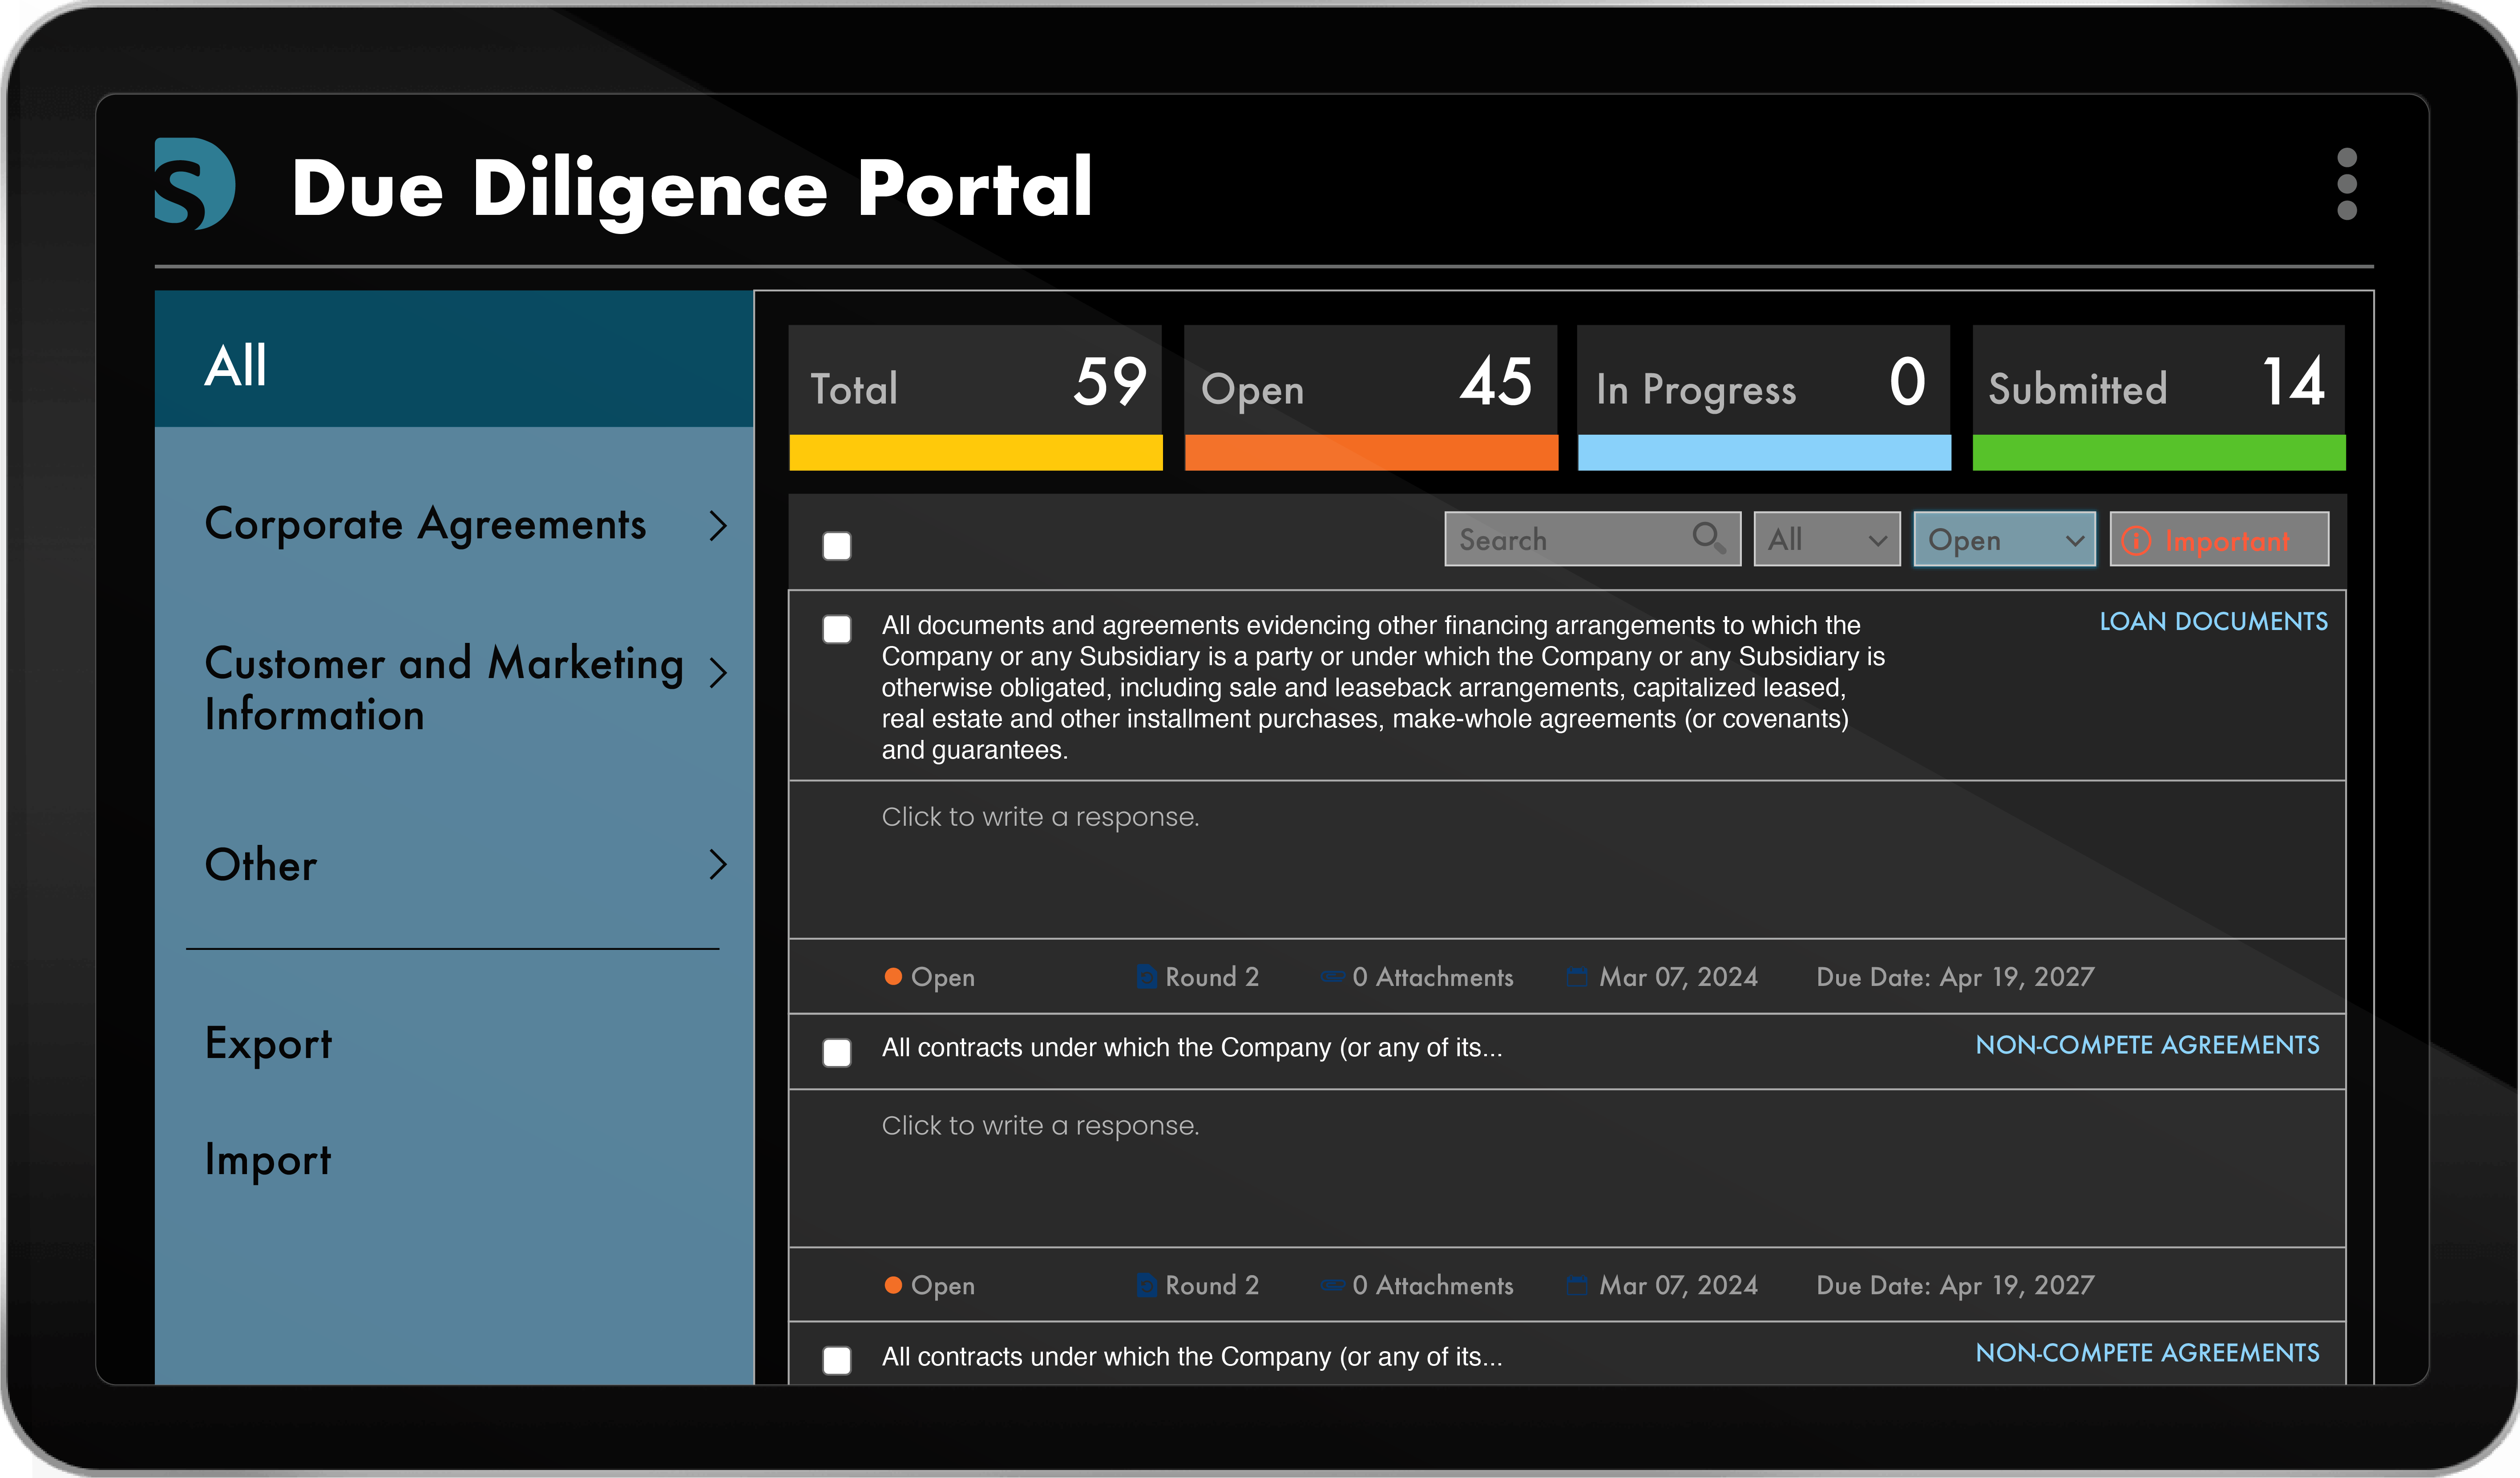
Task: Toggle the select-all checkbox in filter bar
Action: point(837,546)
